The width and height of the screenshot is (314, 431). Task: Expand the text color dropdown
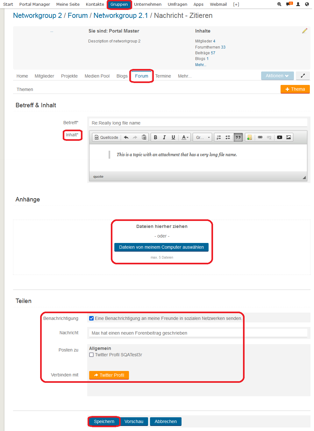185,137
